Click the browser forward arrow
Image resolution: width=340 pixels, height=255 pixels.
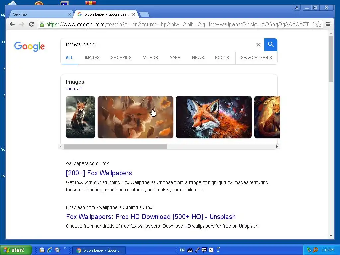coord(22,24)
